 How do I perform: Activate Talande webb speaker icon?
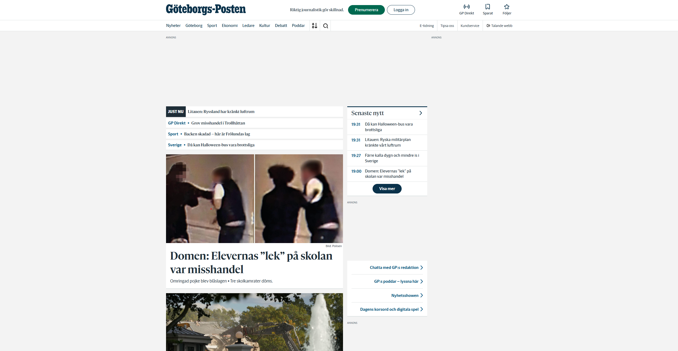pos(488,26)
